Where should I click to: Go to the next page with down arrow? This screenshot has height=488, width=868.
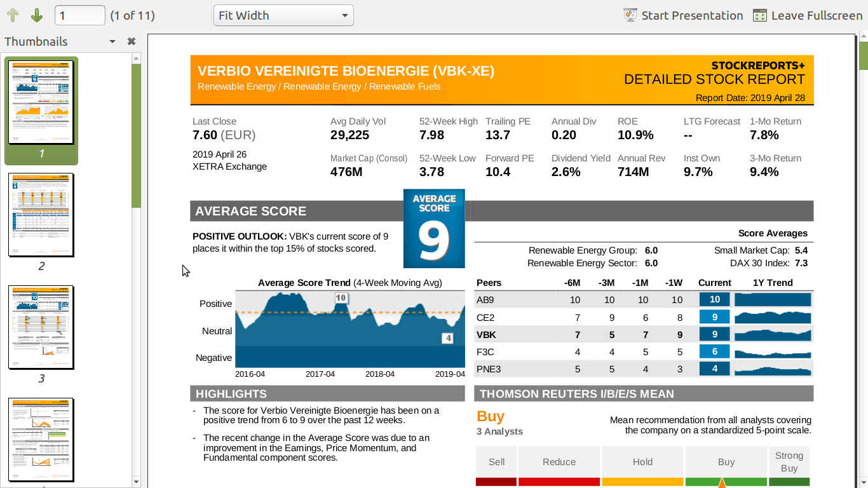[x=37, y=15]
